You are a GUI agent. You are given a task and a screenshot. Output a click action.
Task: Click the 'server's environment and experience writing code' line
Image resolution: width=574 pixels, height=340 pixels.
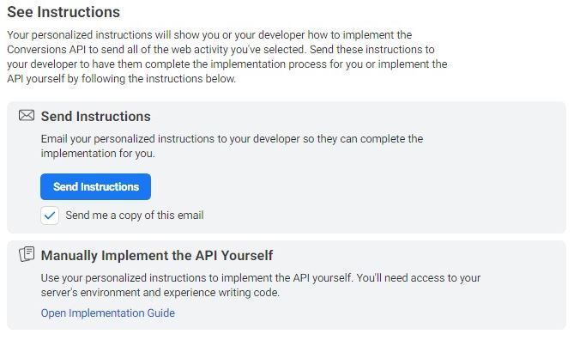tap(160, 293)
